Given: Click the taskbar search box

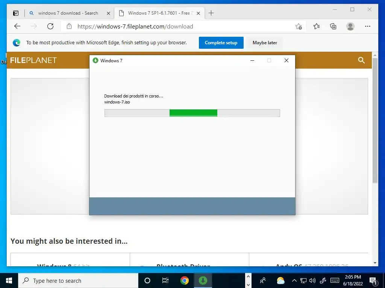Looking at the screenshot, I should (78, 280).
